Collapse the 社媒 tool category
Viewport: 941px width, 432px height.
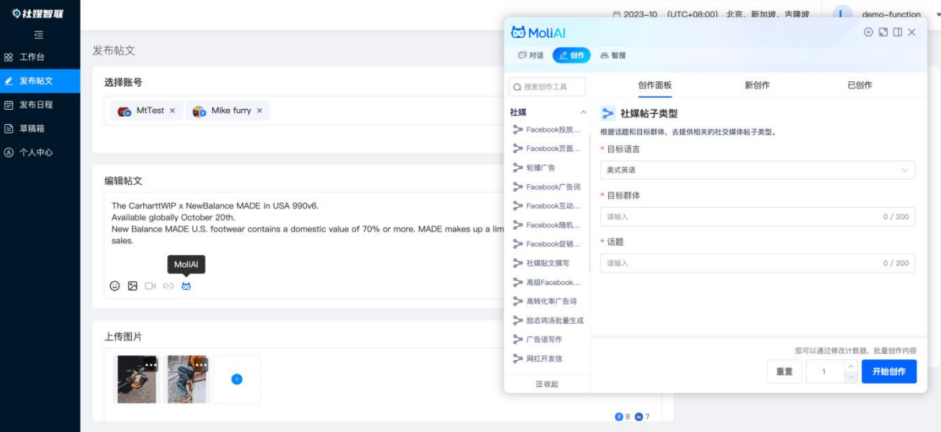[x=584, y=113]
